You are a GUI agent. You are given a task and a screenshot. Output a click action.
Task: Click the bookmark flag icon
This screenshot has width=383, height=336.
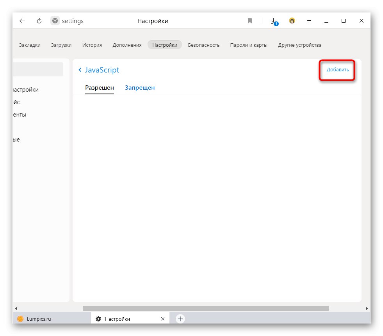[249, 21]
